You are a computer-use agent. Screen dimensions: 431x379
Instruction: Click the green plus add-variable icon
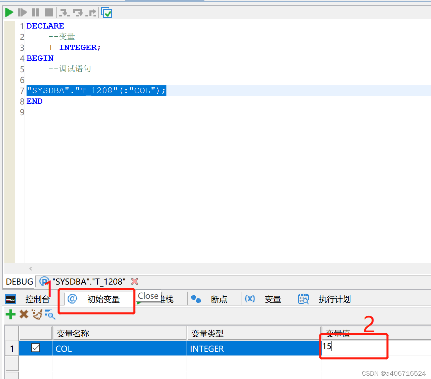(11, 314)
